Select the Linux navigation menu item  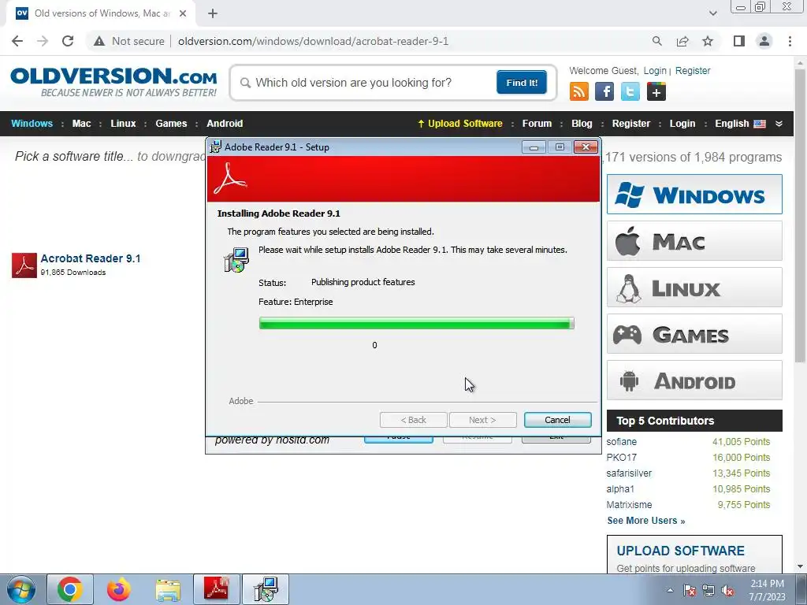click(123, 124)
